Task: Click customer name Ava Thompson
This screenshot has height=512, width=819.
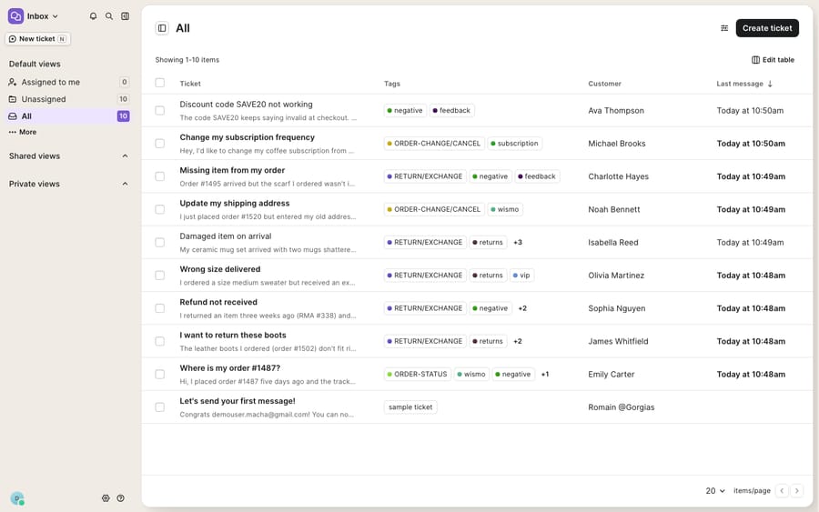Action: point(616,111)
